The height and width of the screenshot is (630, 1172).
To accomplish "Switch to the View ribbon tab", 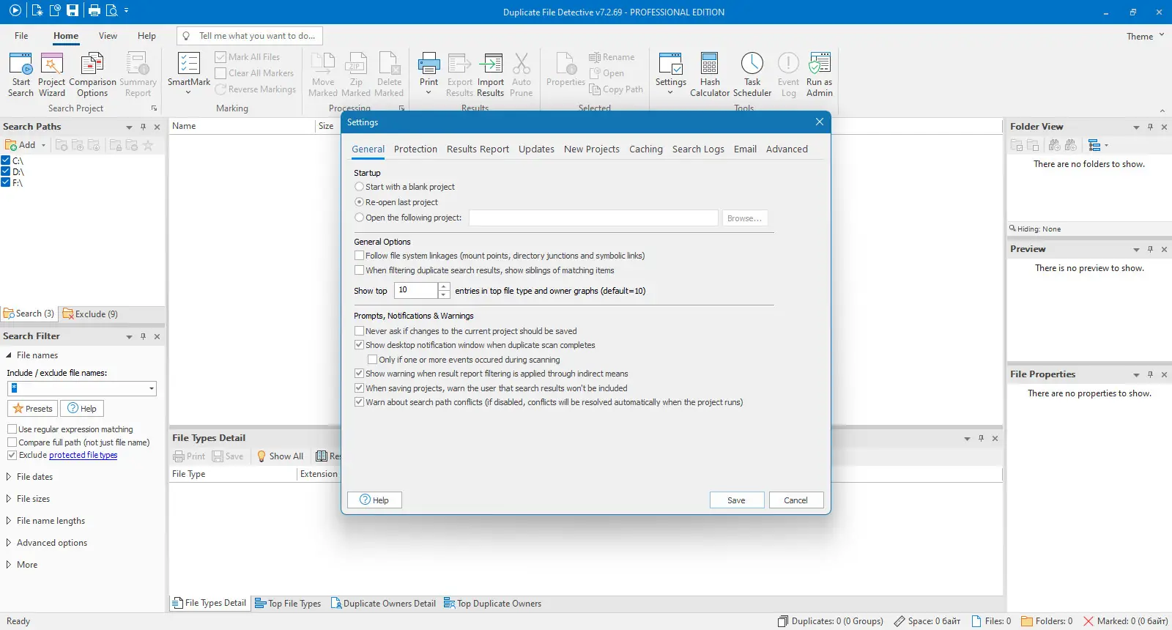I will pyautogui.click(x=108, y=36).
